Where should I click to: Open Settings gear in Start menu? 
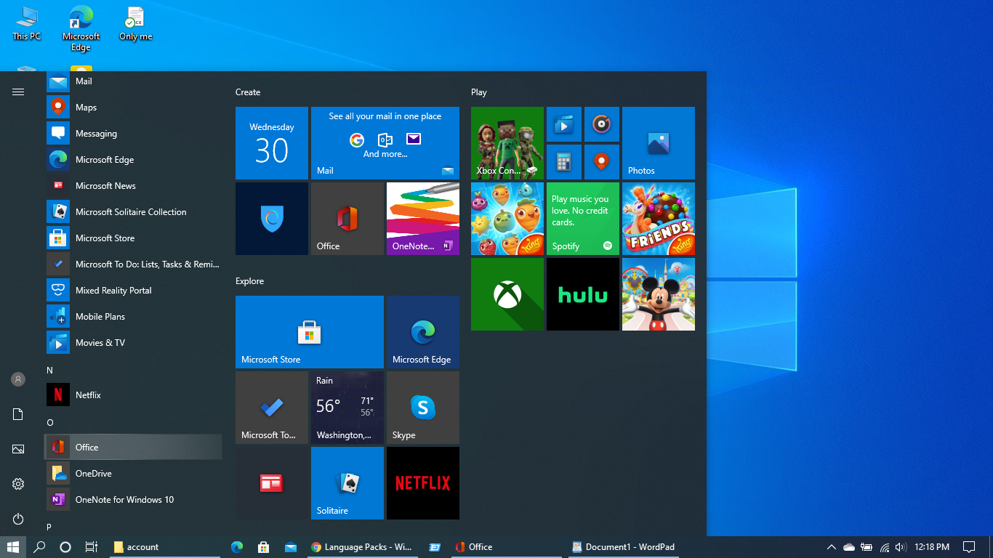coord(18,484)
